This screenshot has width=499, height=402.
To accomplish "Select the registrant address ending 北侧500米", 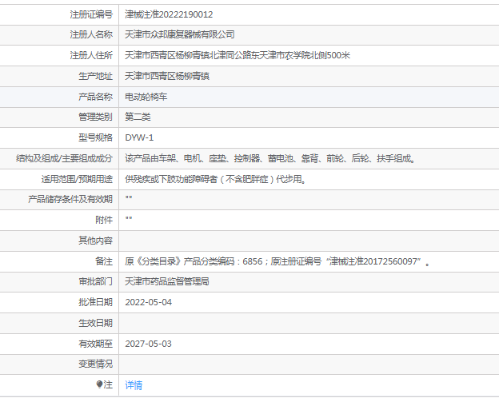I will click(238, 55).
